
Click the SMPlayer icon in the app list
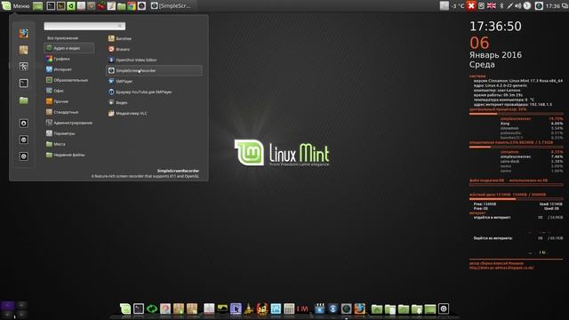(x=111, y=81)
